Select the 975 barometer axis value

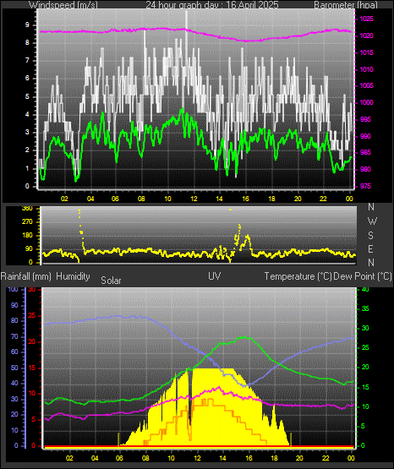point(365,186)
